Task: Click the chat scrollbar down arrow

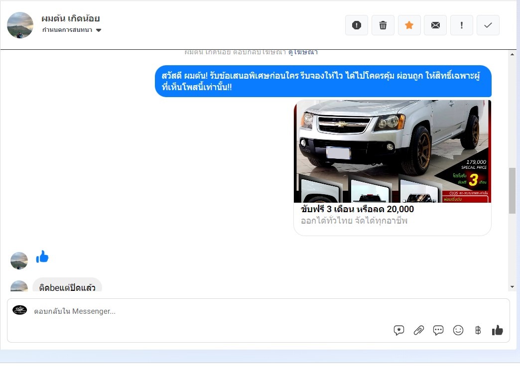Action: pyautogui.click(x=512, y=287)
